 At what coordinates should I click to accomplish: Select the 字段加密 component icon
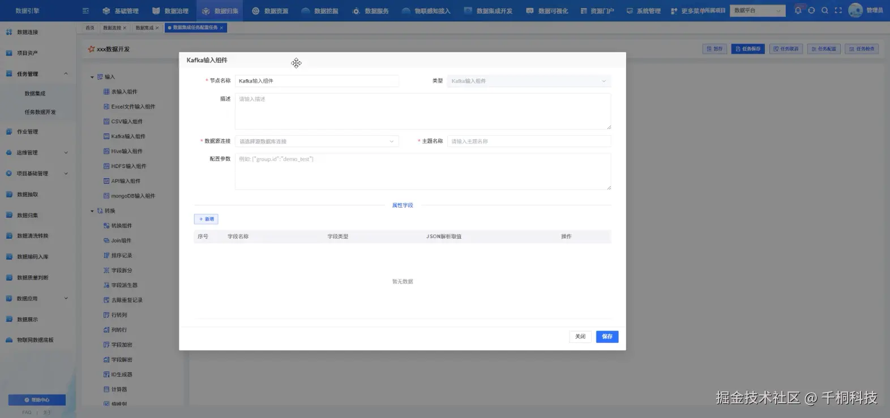[x=106, y=345]
